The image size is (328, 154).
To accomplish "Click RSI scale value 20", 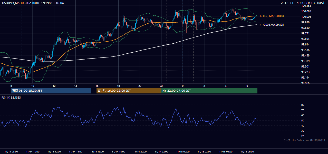I will coord(303,136).
